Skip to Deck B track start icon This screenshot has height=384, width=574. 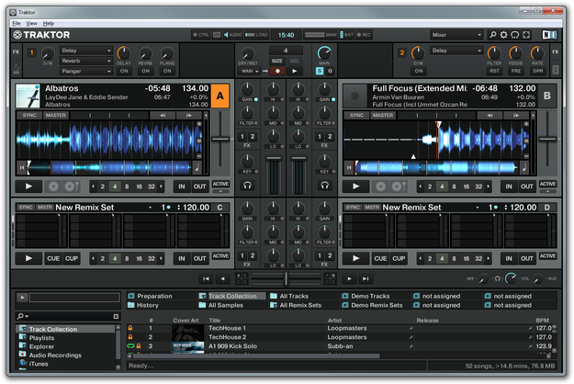[349, 168]
